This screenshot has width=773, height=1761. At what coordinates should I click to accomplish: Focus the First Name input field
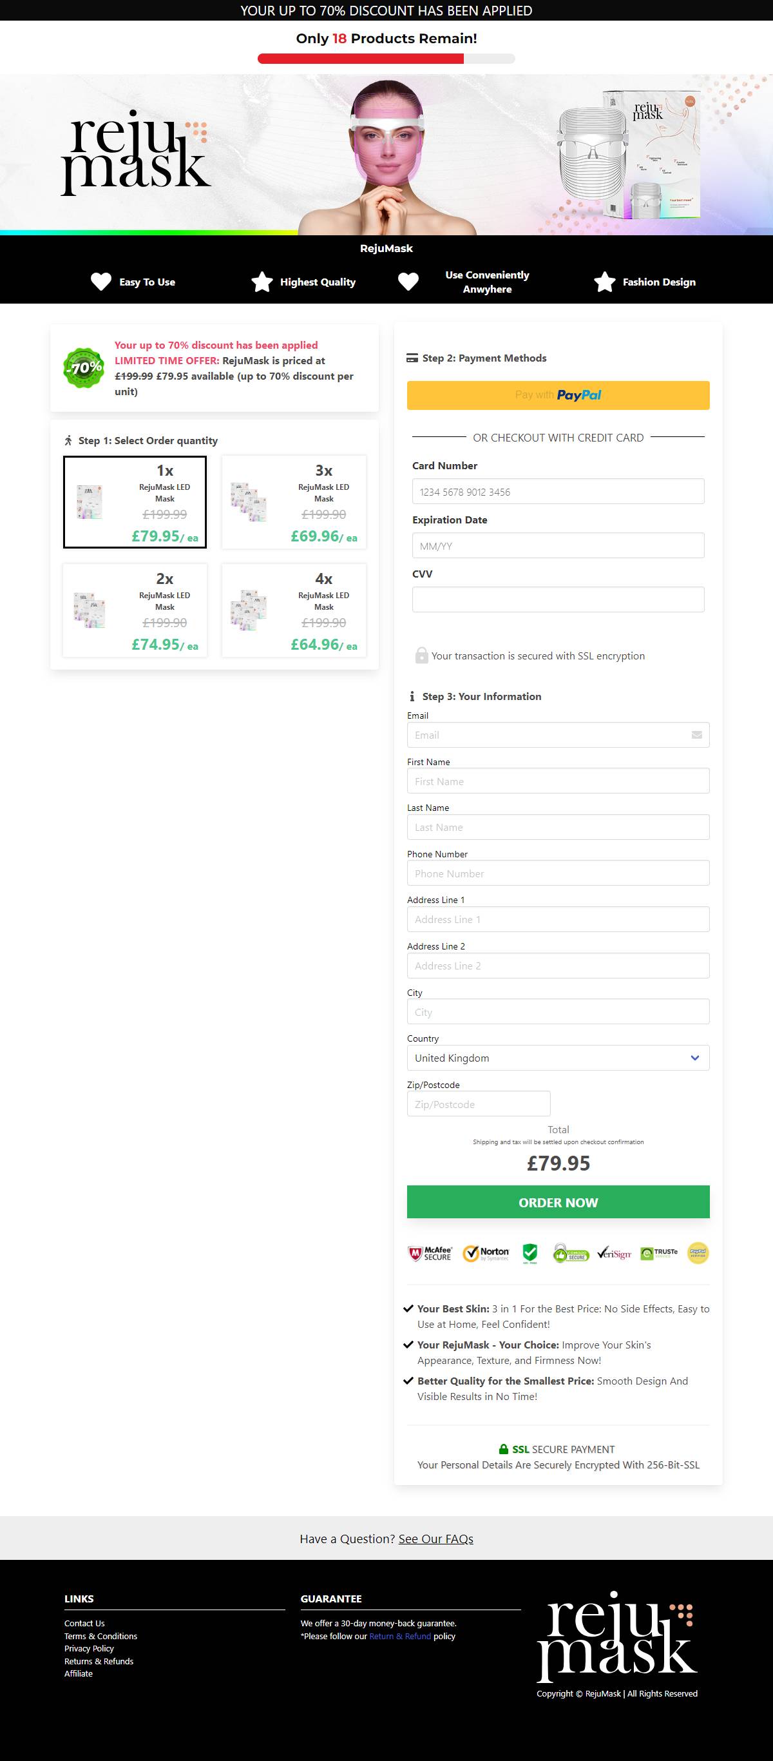(x=558, y=781)
